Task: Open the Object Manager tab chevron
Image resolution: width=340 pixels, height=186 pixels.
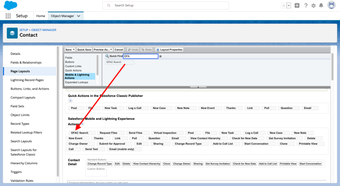Action: 79,16
